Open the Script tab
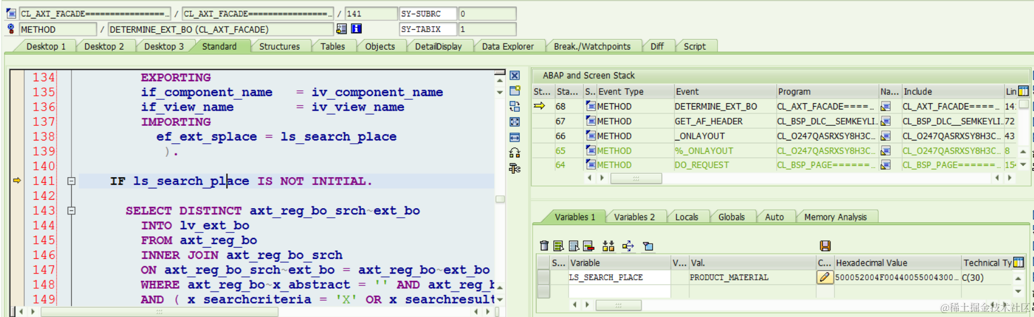The image size is (1034, 317). point(694,46)
